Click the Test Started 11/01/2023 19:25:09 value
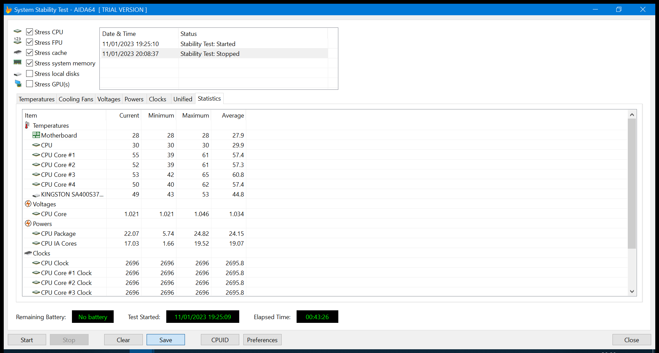The image size is (659, 353). click(x=203, y=317)
